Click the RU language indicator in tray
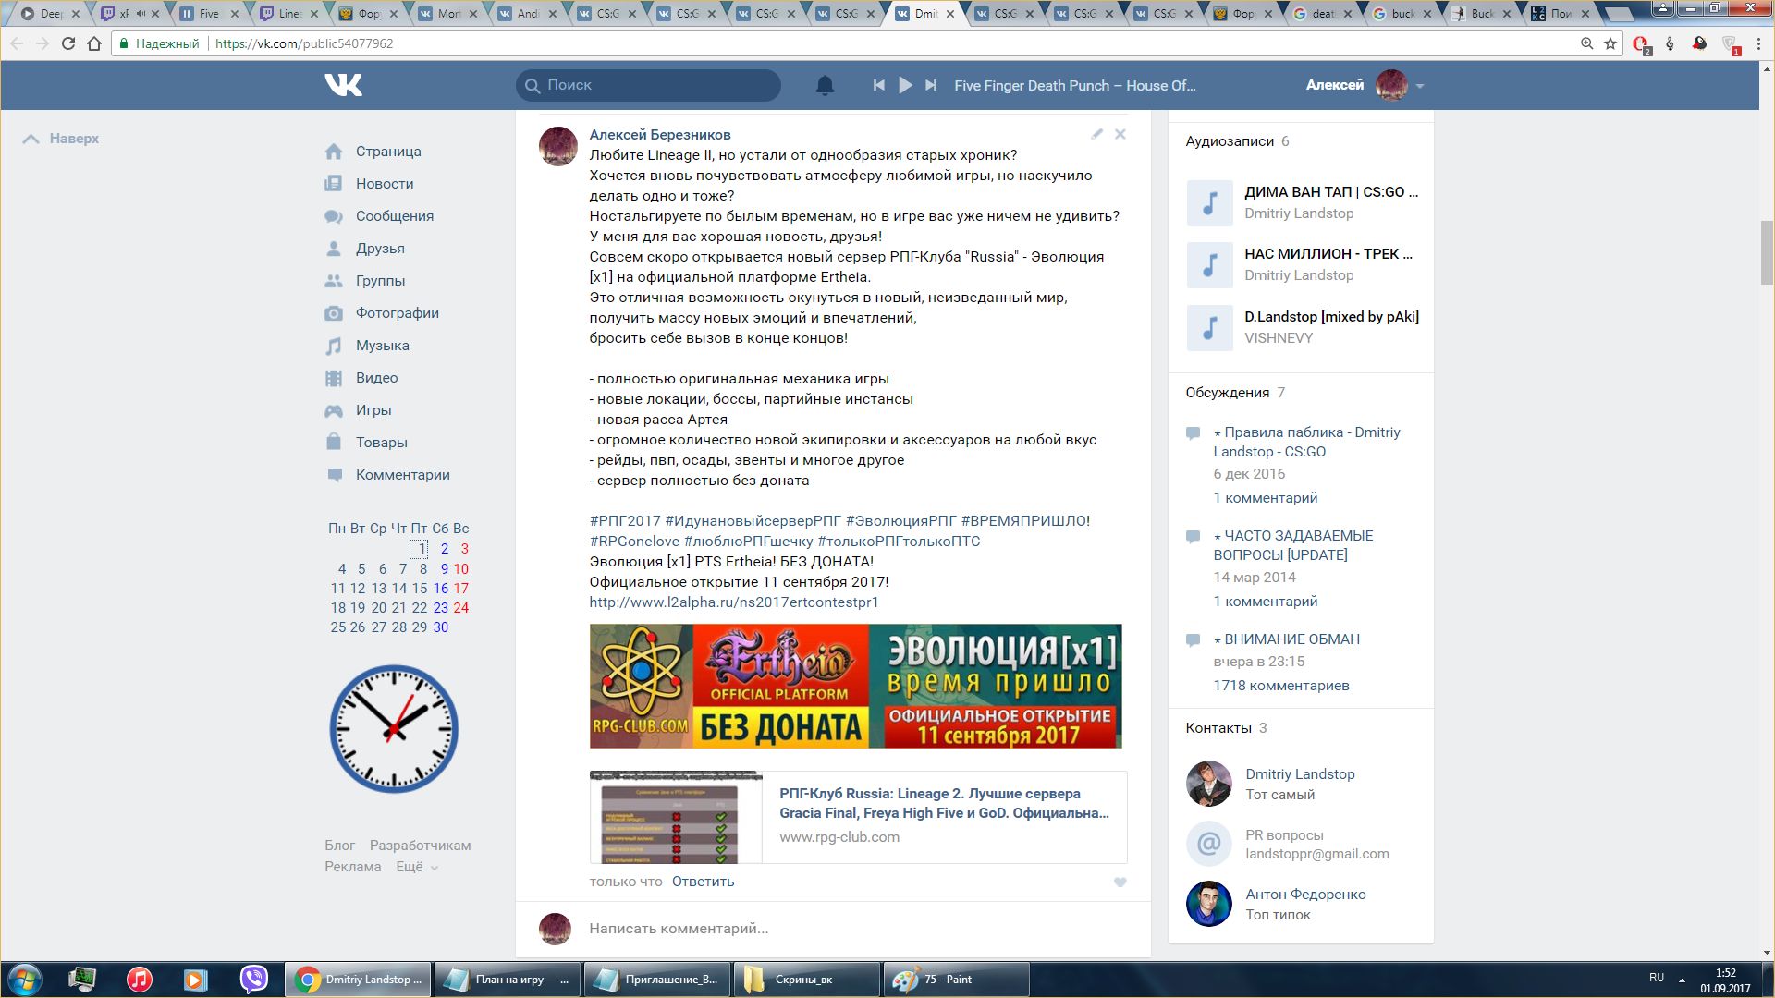The height and width of the screenshot is (998, 1775). [1657, 978]
